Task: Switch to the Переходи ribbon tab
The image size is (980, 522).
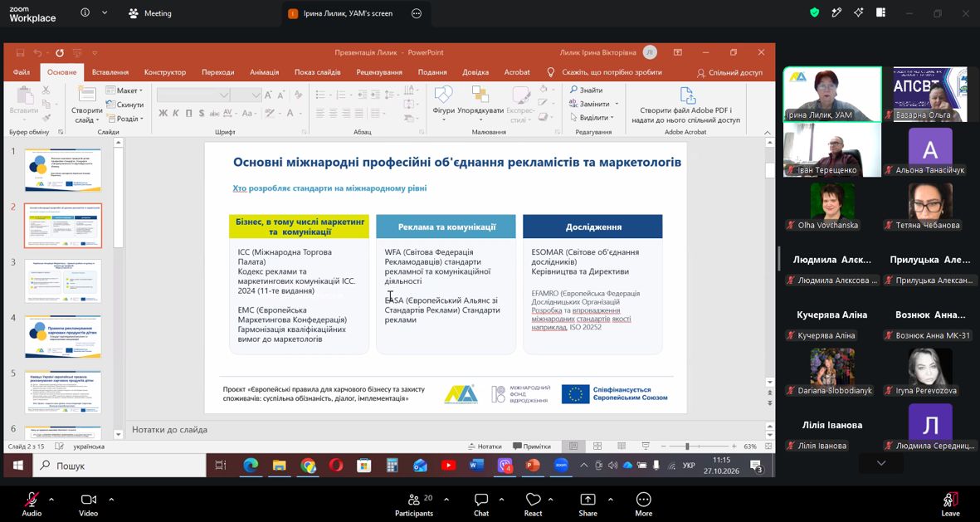Action: click(x=218, y=72)
